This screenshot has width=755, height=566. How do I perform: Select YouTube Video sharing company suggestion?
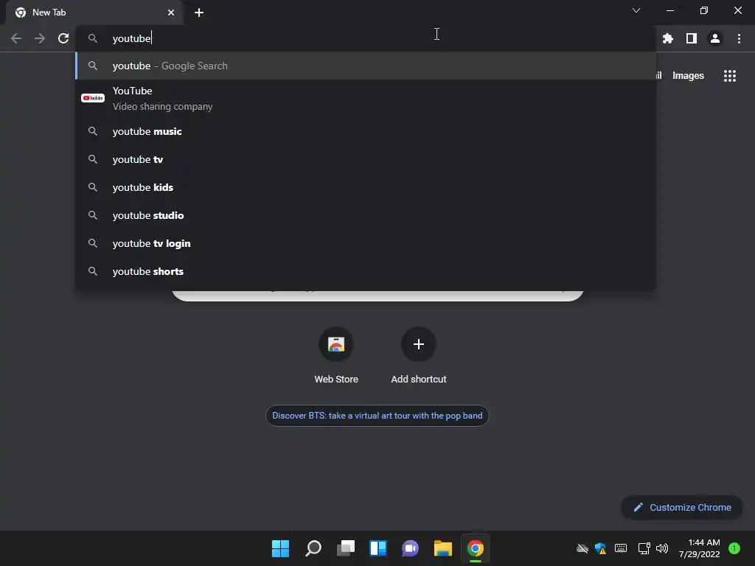pyautogui.click(x=366, y=98)
